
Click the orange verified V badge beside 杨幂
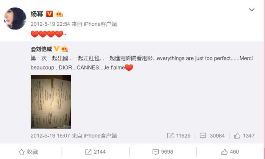[49, 14]
